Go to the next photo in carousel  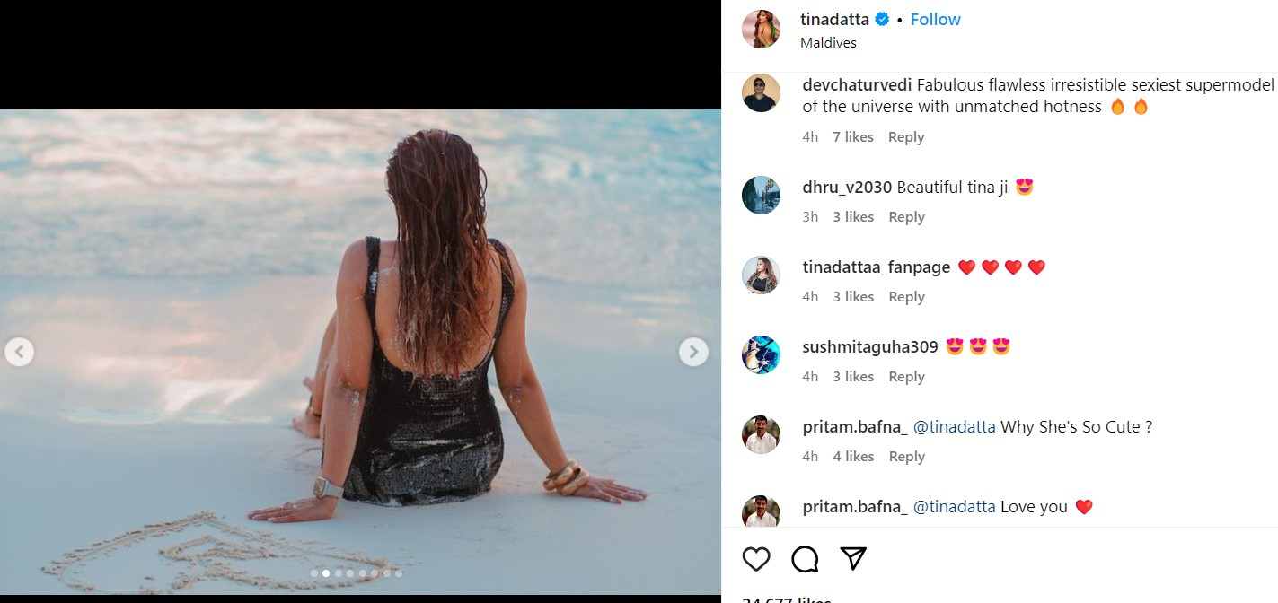pyautogui.click(x=692, y=352)
